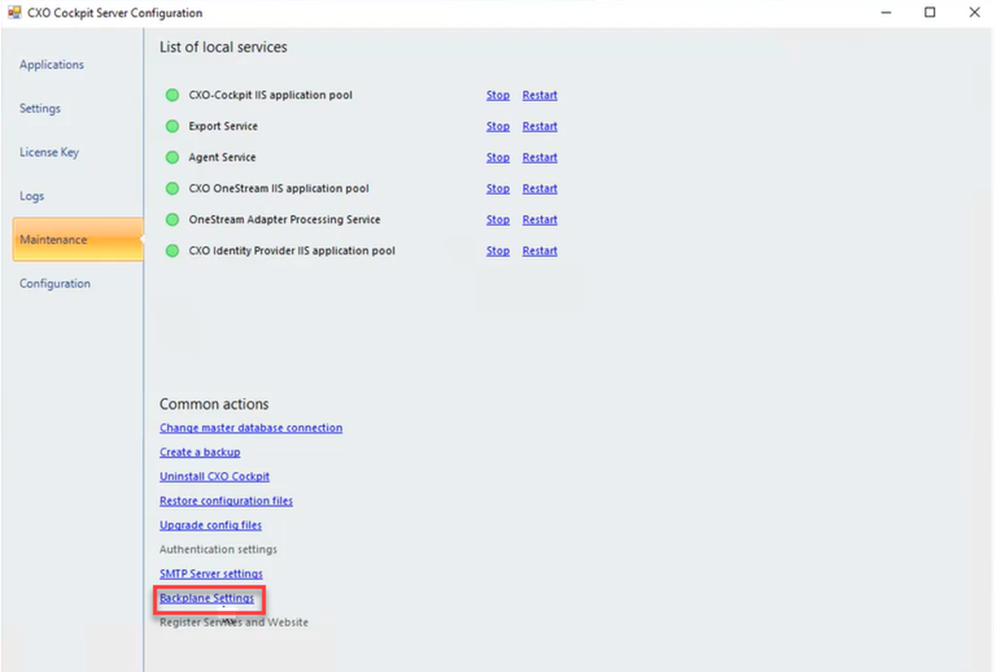Stop the Export Service
Image resolution: width=996 pixels, height=672 pixels.
tap(498, 126)
